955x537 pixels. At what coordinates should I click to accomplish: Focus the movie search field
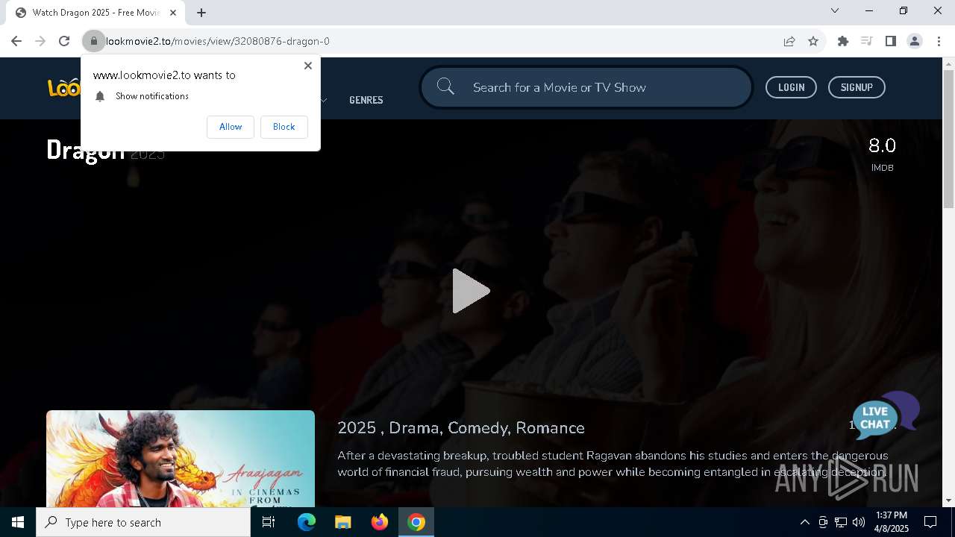586,87
